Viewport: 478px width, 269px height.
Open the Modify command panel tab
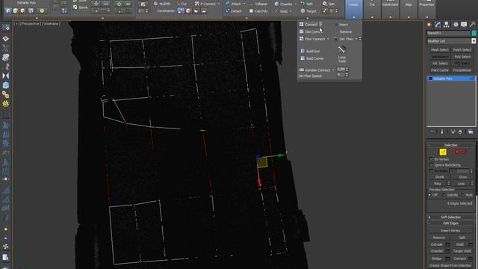[438, 25]
